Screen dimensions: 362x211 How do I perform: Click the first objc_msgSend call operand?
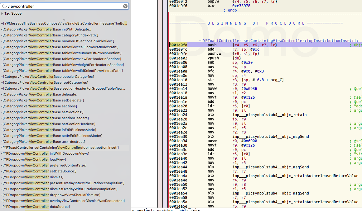click(271, 137)
